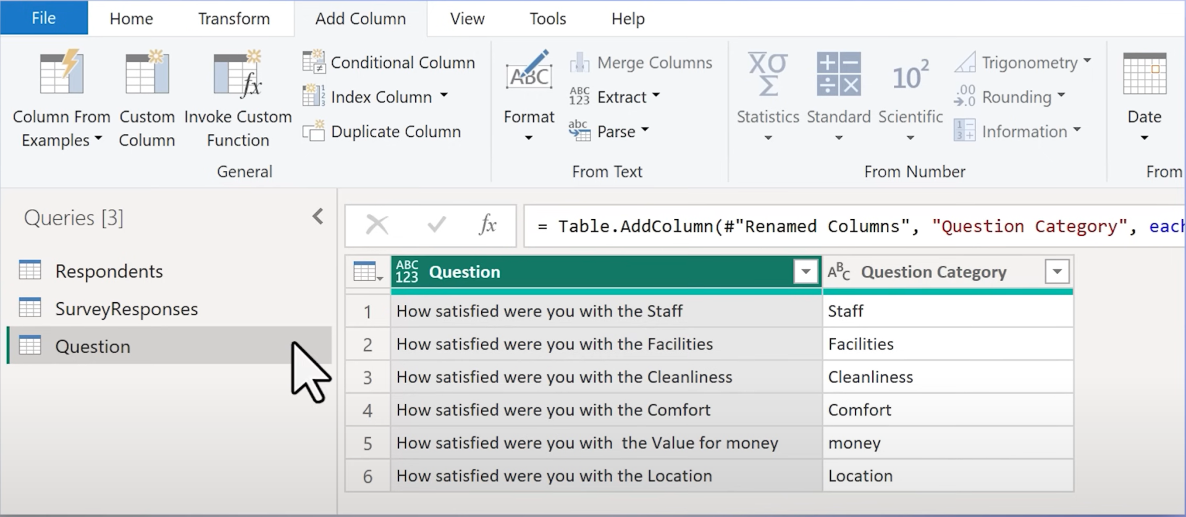Switch to the Home tab
Image resolution: width=1186 pixels, height=517 pixels.
[131, 19]
